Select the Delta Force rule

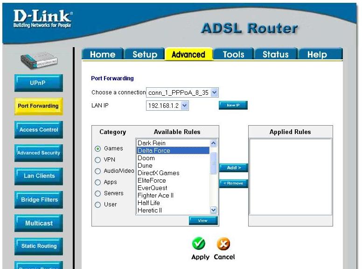(x=173, y=150)
